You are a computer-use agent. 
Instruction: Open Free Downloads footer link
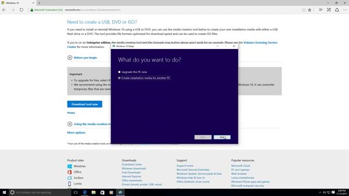(x=131, y=173)
